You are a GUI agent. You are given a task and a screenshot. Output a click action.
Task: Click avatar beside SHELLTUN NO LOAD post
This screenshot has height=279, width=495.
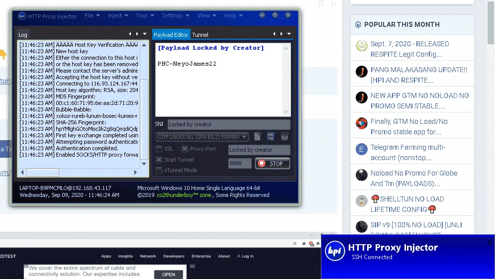362,201
